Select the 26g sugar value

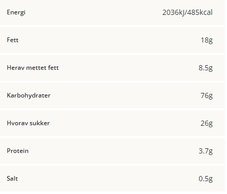[206, 123]
